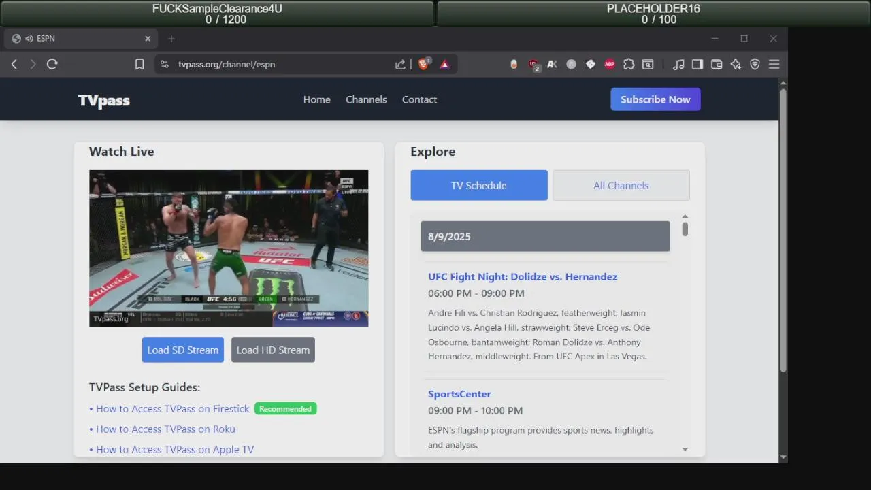
Task: Bookmark this page using the bookmark icon
Action: (x=139, y=64)
